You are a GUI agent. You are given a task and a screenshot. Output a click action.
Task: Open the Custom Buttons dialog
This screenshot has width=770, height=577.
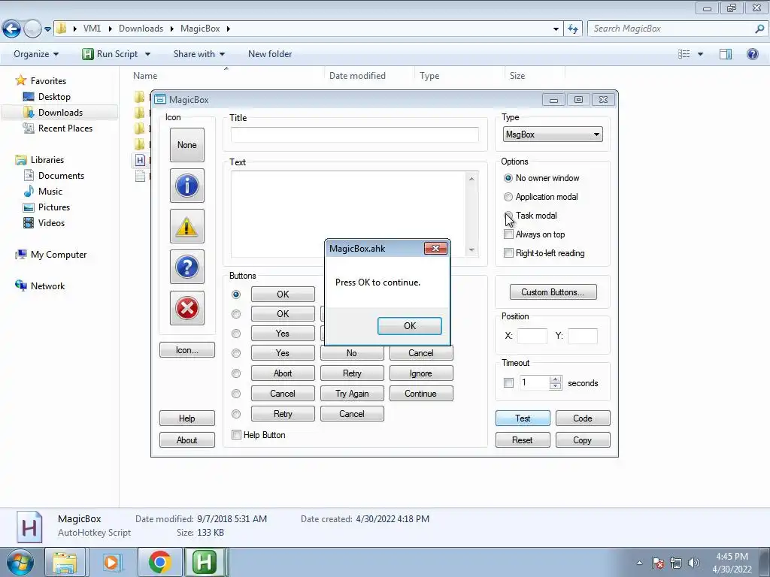553,292
